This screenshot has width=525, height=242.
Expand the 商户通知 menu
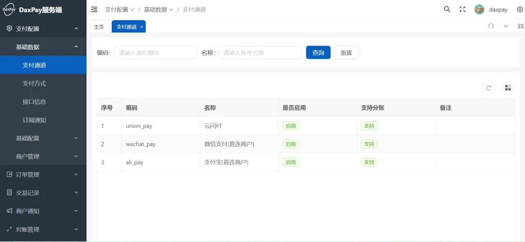[x=76, y=211]
